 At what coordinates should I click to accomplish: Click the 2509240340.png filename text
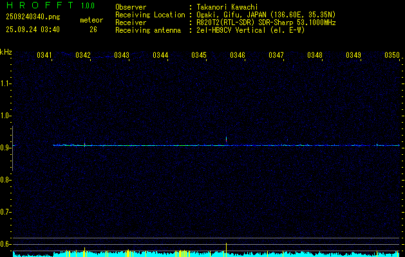coord(33,17)
